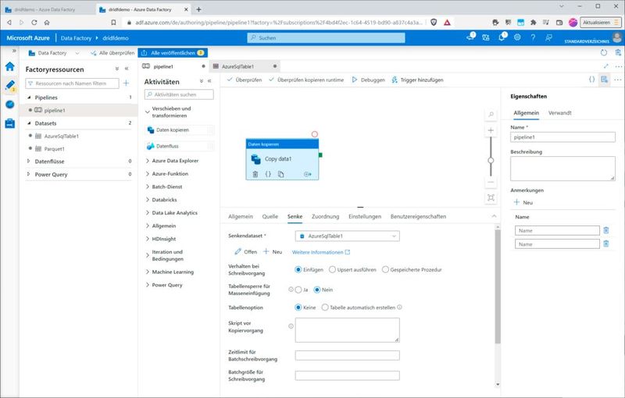Show info for Tabellensperre für Masseneinfügung

click(291, 290)
